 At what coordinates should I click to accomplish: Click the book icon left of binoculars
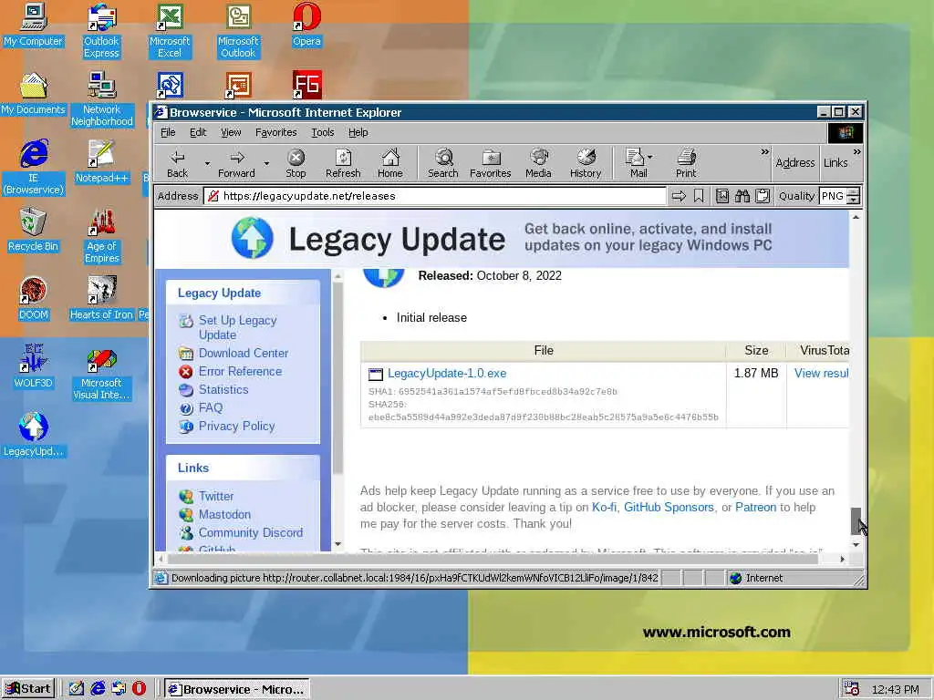[722, 196]
